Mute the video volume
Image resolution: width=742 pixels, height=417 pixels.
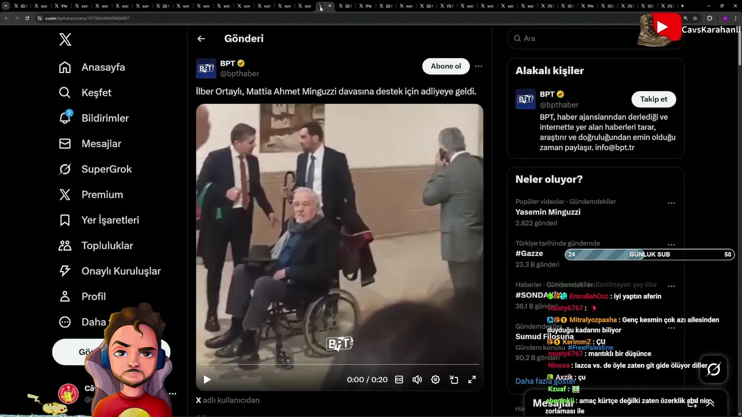click(417, 380)
